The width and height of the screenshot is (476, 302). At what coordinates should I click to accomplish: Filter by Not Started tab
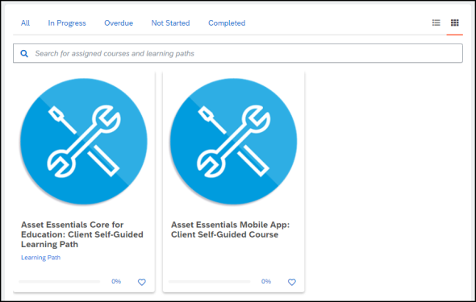(170, 23)
